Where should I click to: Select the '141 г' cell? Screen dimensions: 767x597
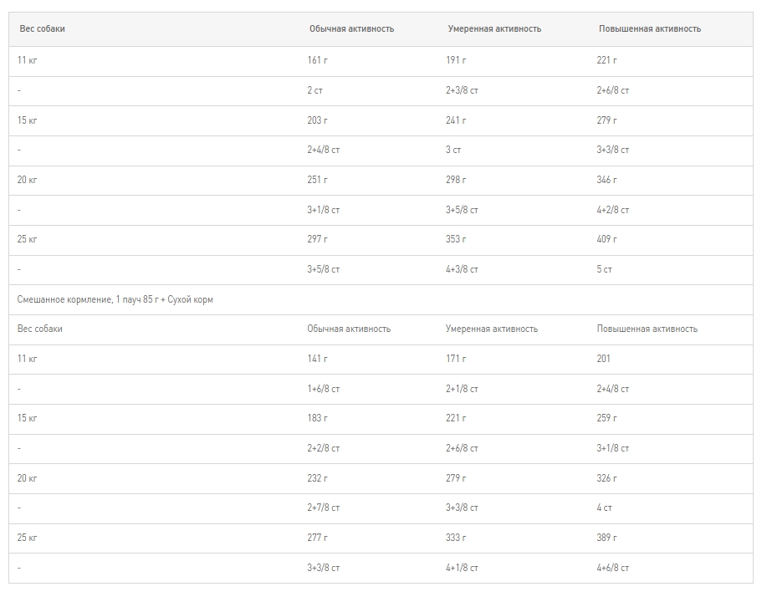coord(317,359)
